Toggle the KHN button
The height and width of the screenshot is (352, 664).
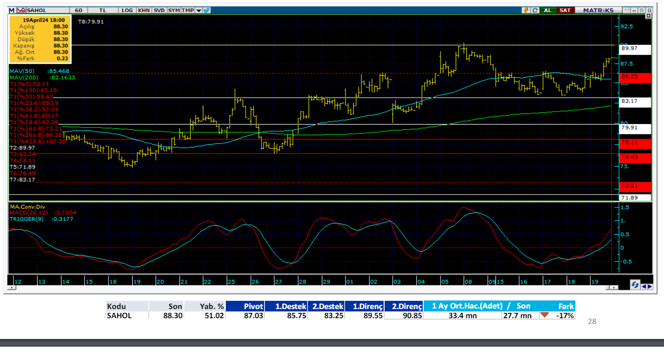click(143, 10)
